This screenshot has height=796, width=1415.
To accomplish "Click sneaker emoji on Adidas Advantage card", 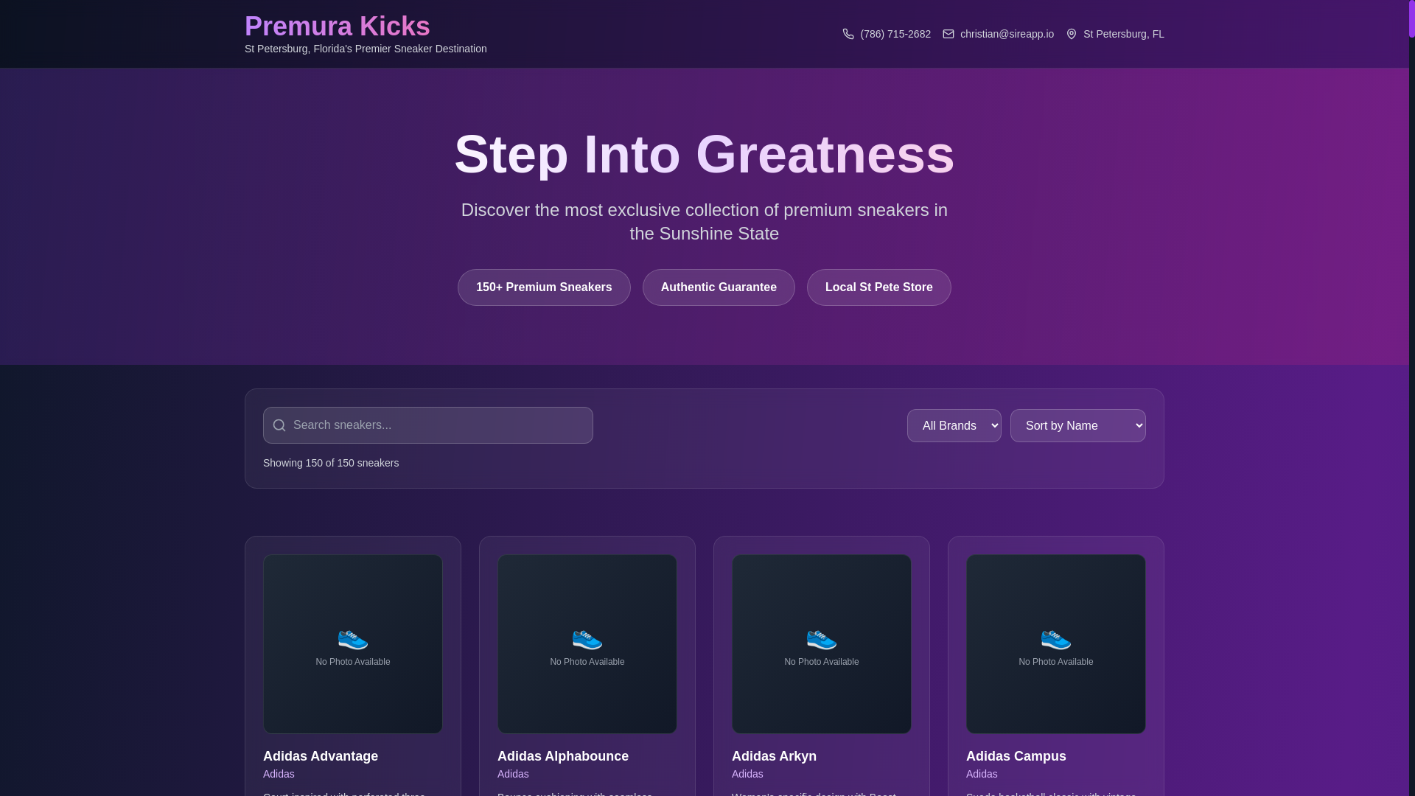I will point(353,639).
